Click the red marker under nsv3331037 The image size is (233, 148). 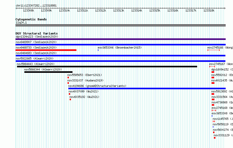tap(68, 83)
